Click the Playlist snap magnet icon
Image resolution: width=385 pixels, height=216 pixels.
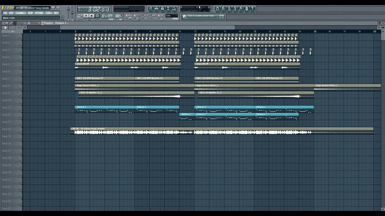tap(7, 23)
